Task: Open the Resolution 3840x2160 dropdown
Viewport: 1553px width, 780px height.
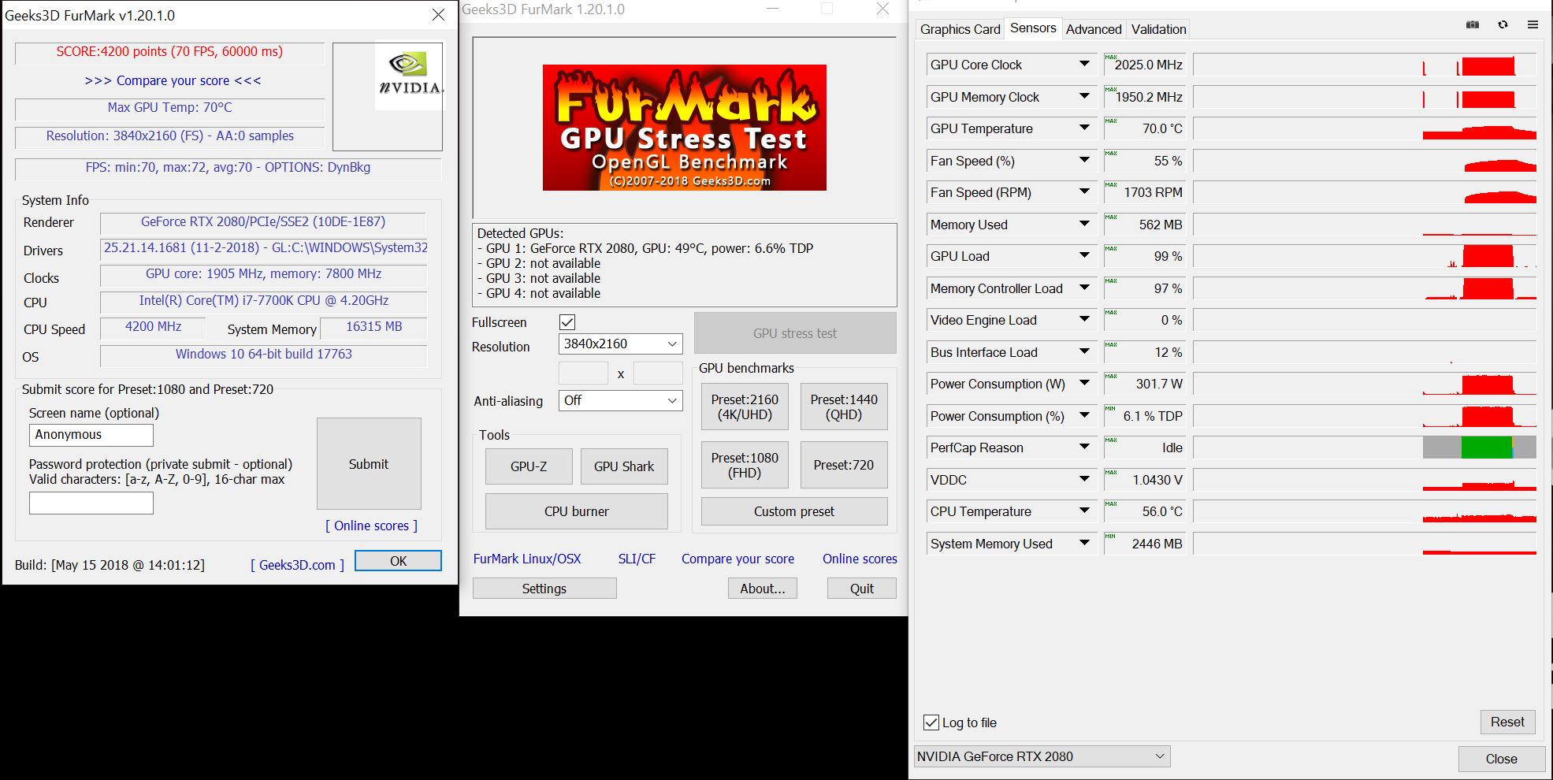Action: point(620,344)
